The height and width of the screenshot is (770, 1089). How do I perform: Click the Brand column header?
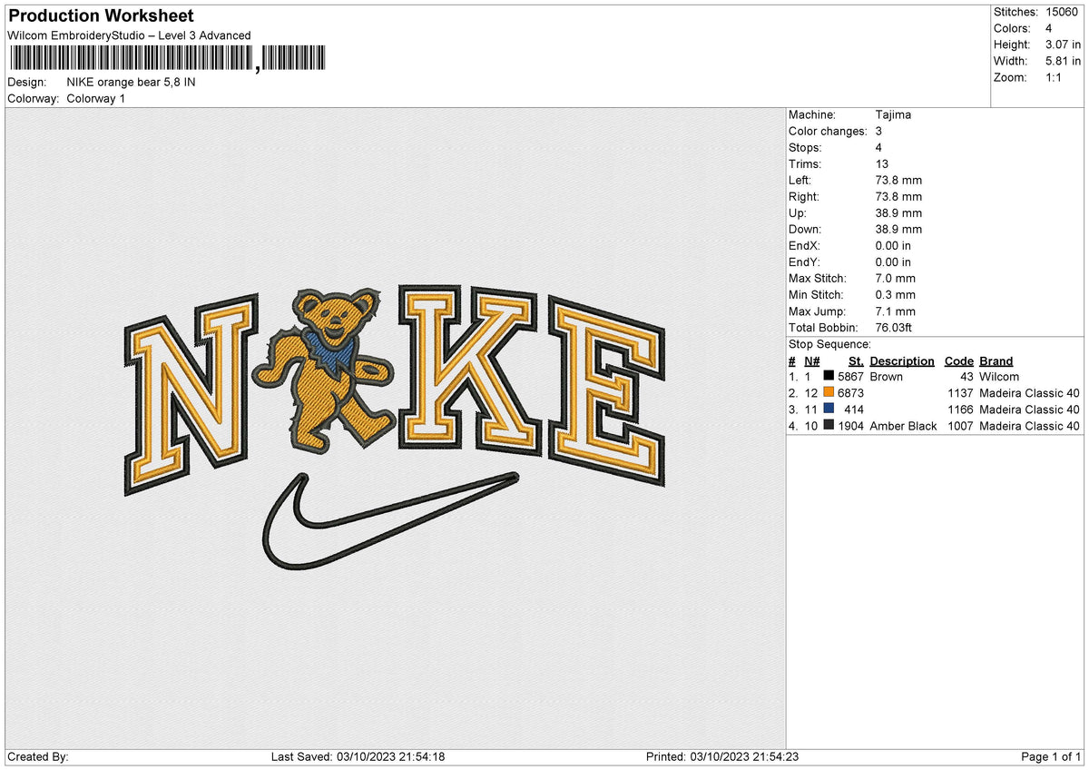[x=996, y=361]
